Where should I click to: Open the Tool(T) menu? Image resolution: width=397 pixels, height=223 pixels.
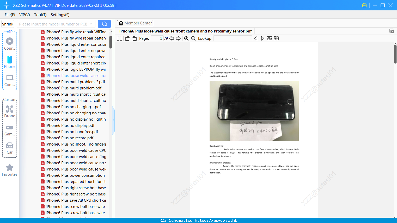[40, 15]
